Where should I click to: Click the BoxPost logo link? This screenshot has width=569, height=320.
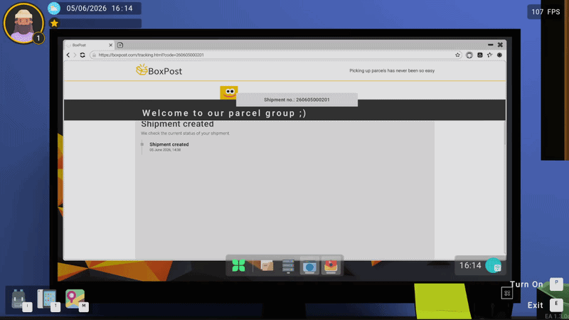pos(159,70)
